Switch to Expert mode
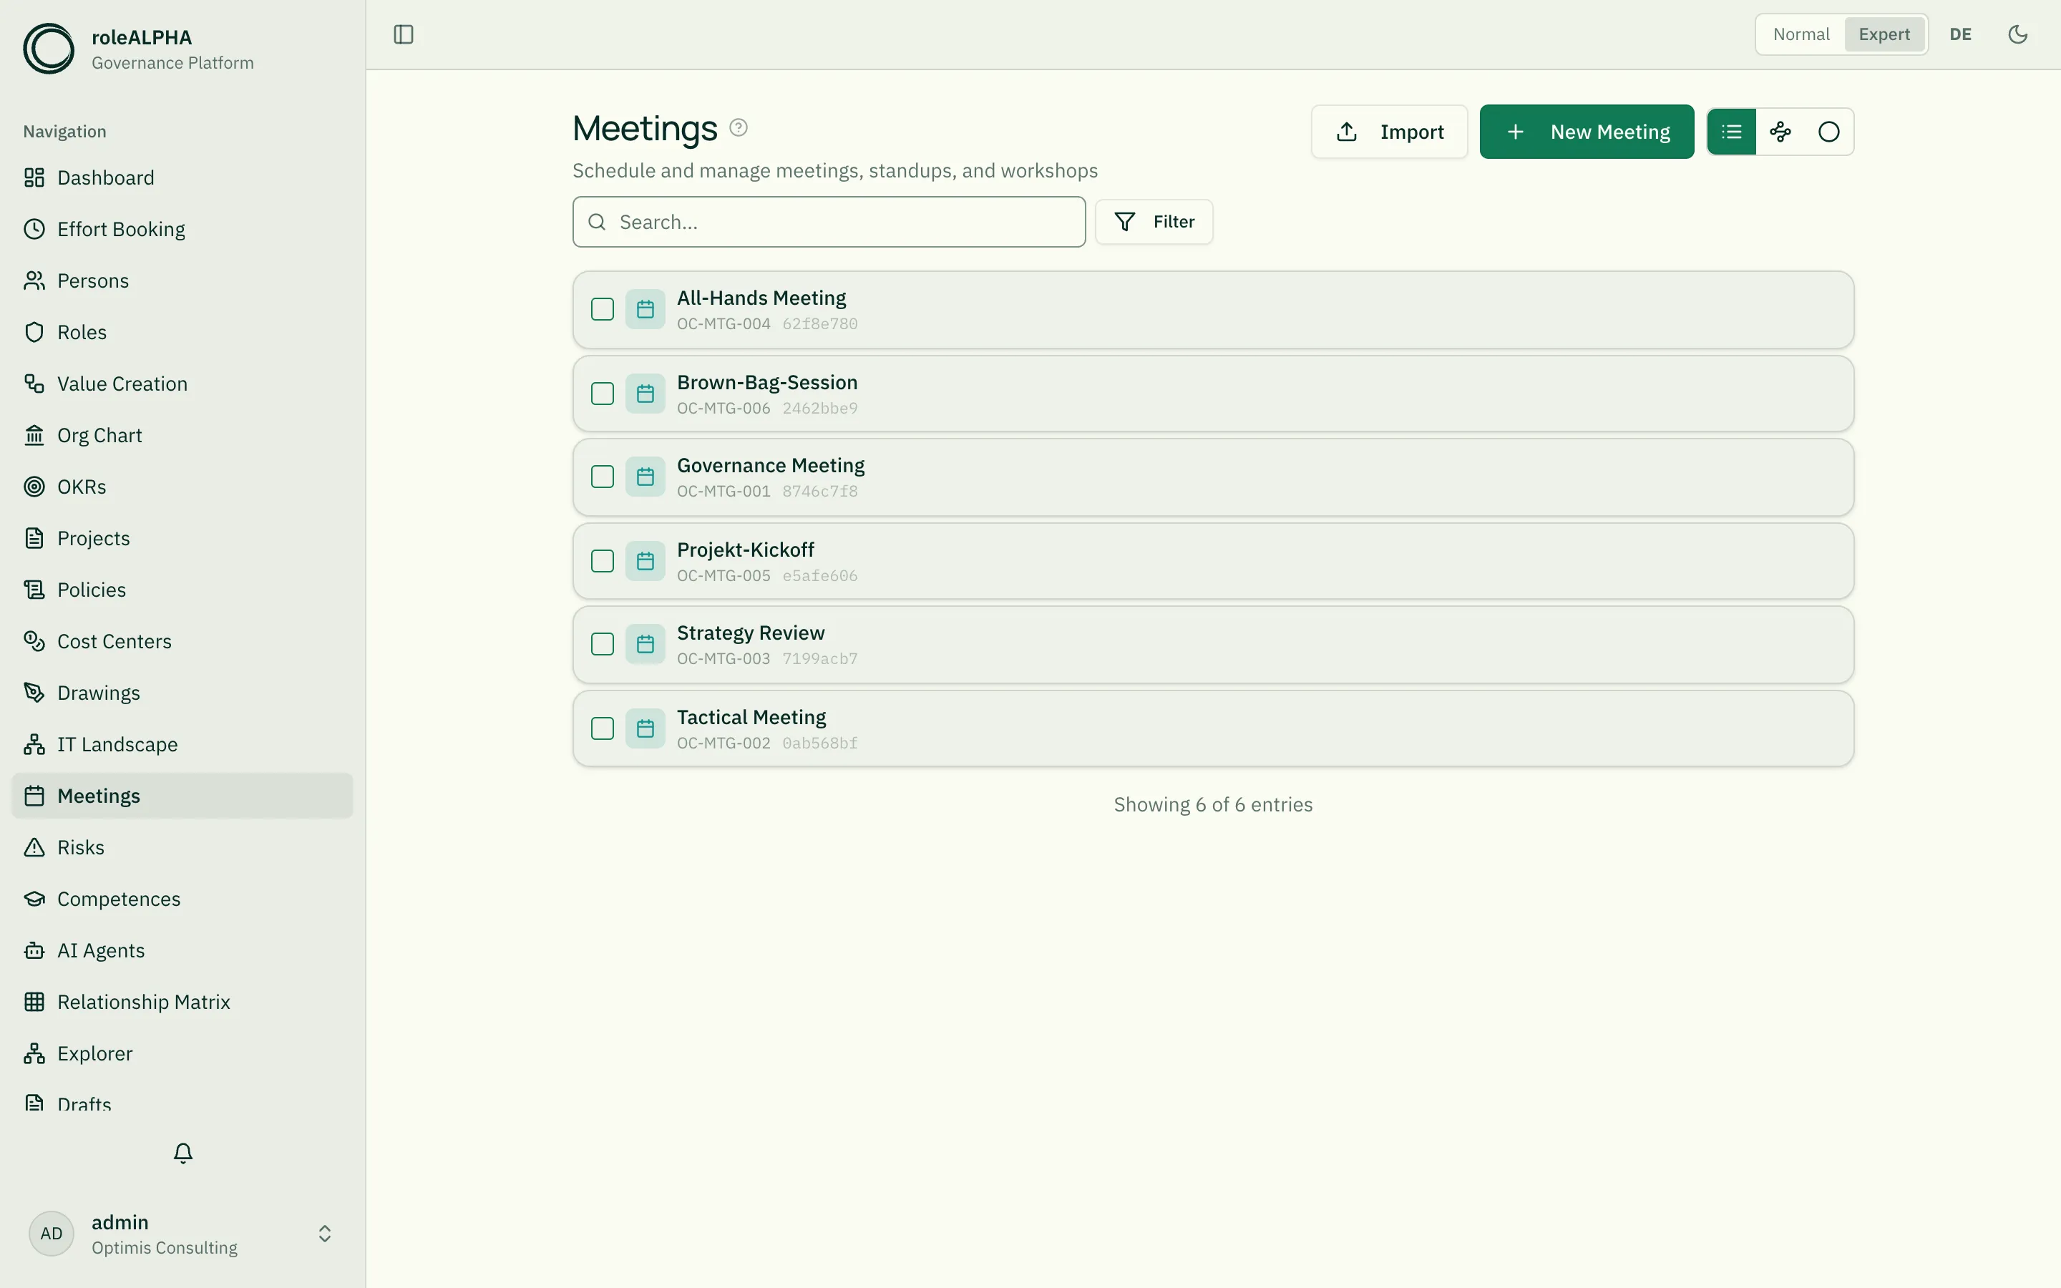 (x=1884, y=34)
